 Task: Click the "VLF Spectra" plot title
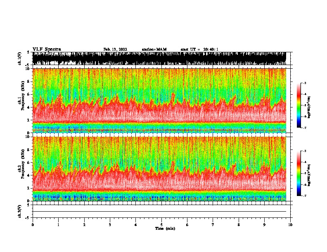pos(47,49)
